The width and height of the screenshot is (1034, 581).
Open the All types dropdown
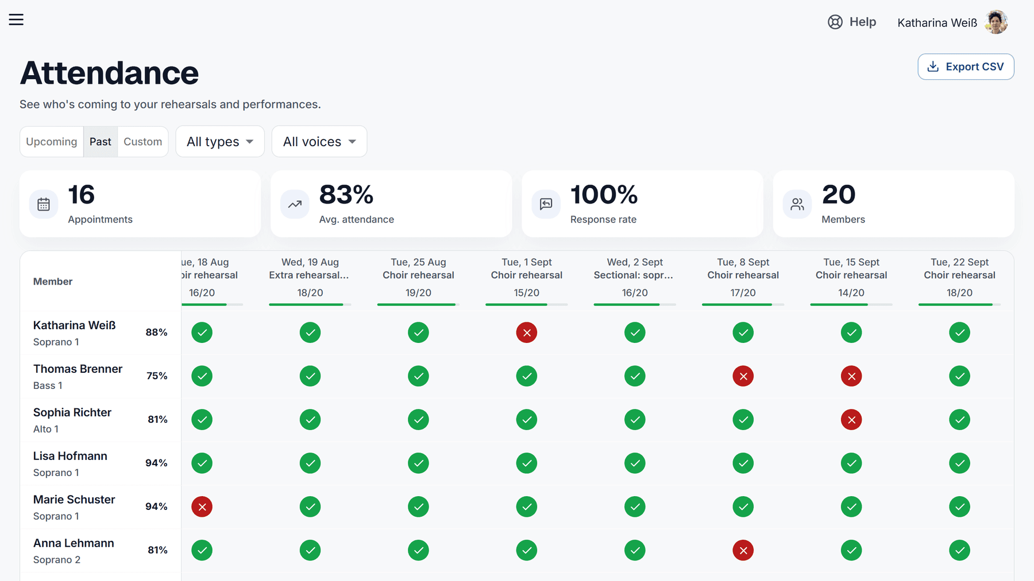(x=220, y=142)
